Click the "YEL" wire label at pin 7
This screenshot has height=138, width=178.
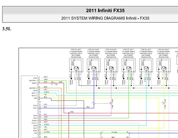click(x=45, y=94)
